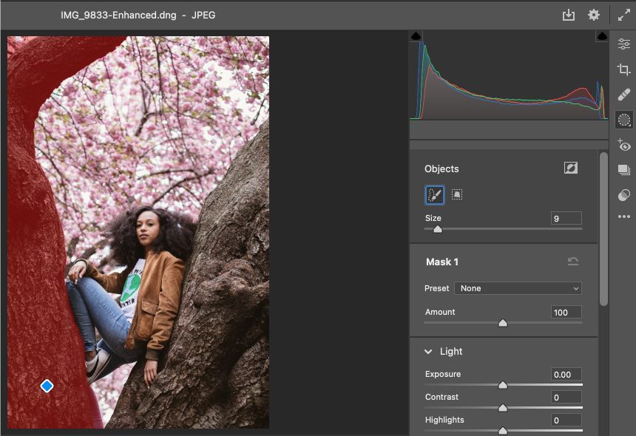Select the rectangle Object selection mode
The image size is (636, 436).
click(457, 194)
